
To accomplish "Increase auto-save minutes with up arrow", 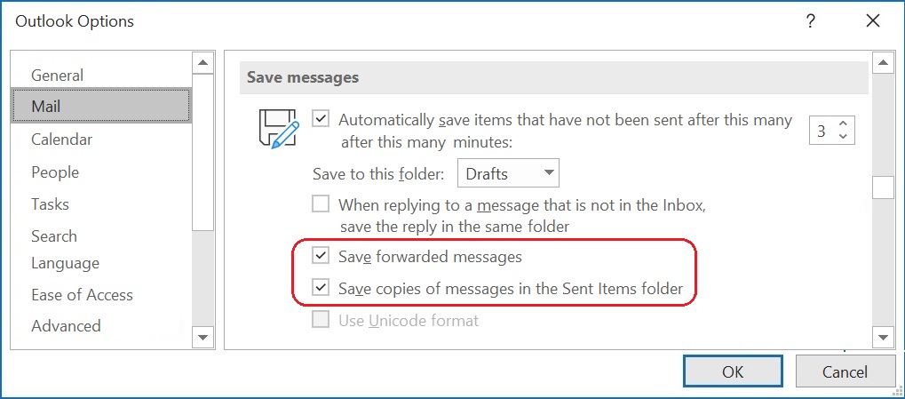I will point(844,124).
